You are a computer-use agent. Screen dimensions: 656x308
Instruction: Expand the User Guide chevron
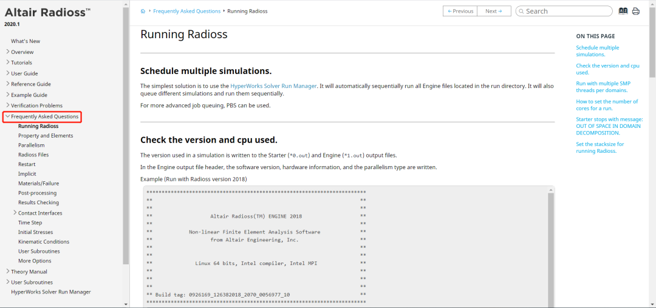tap(7, 73)
